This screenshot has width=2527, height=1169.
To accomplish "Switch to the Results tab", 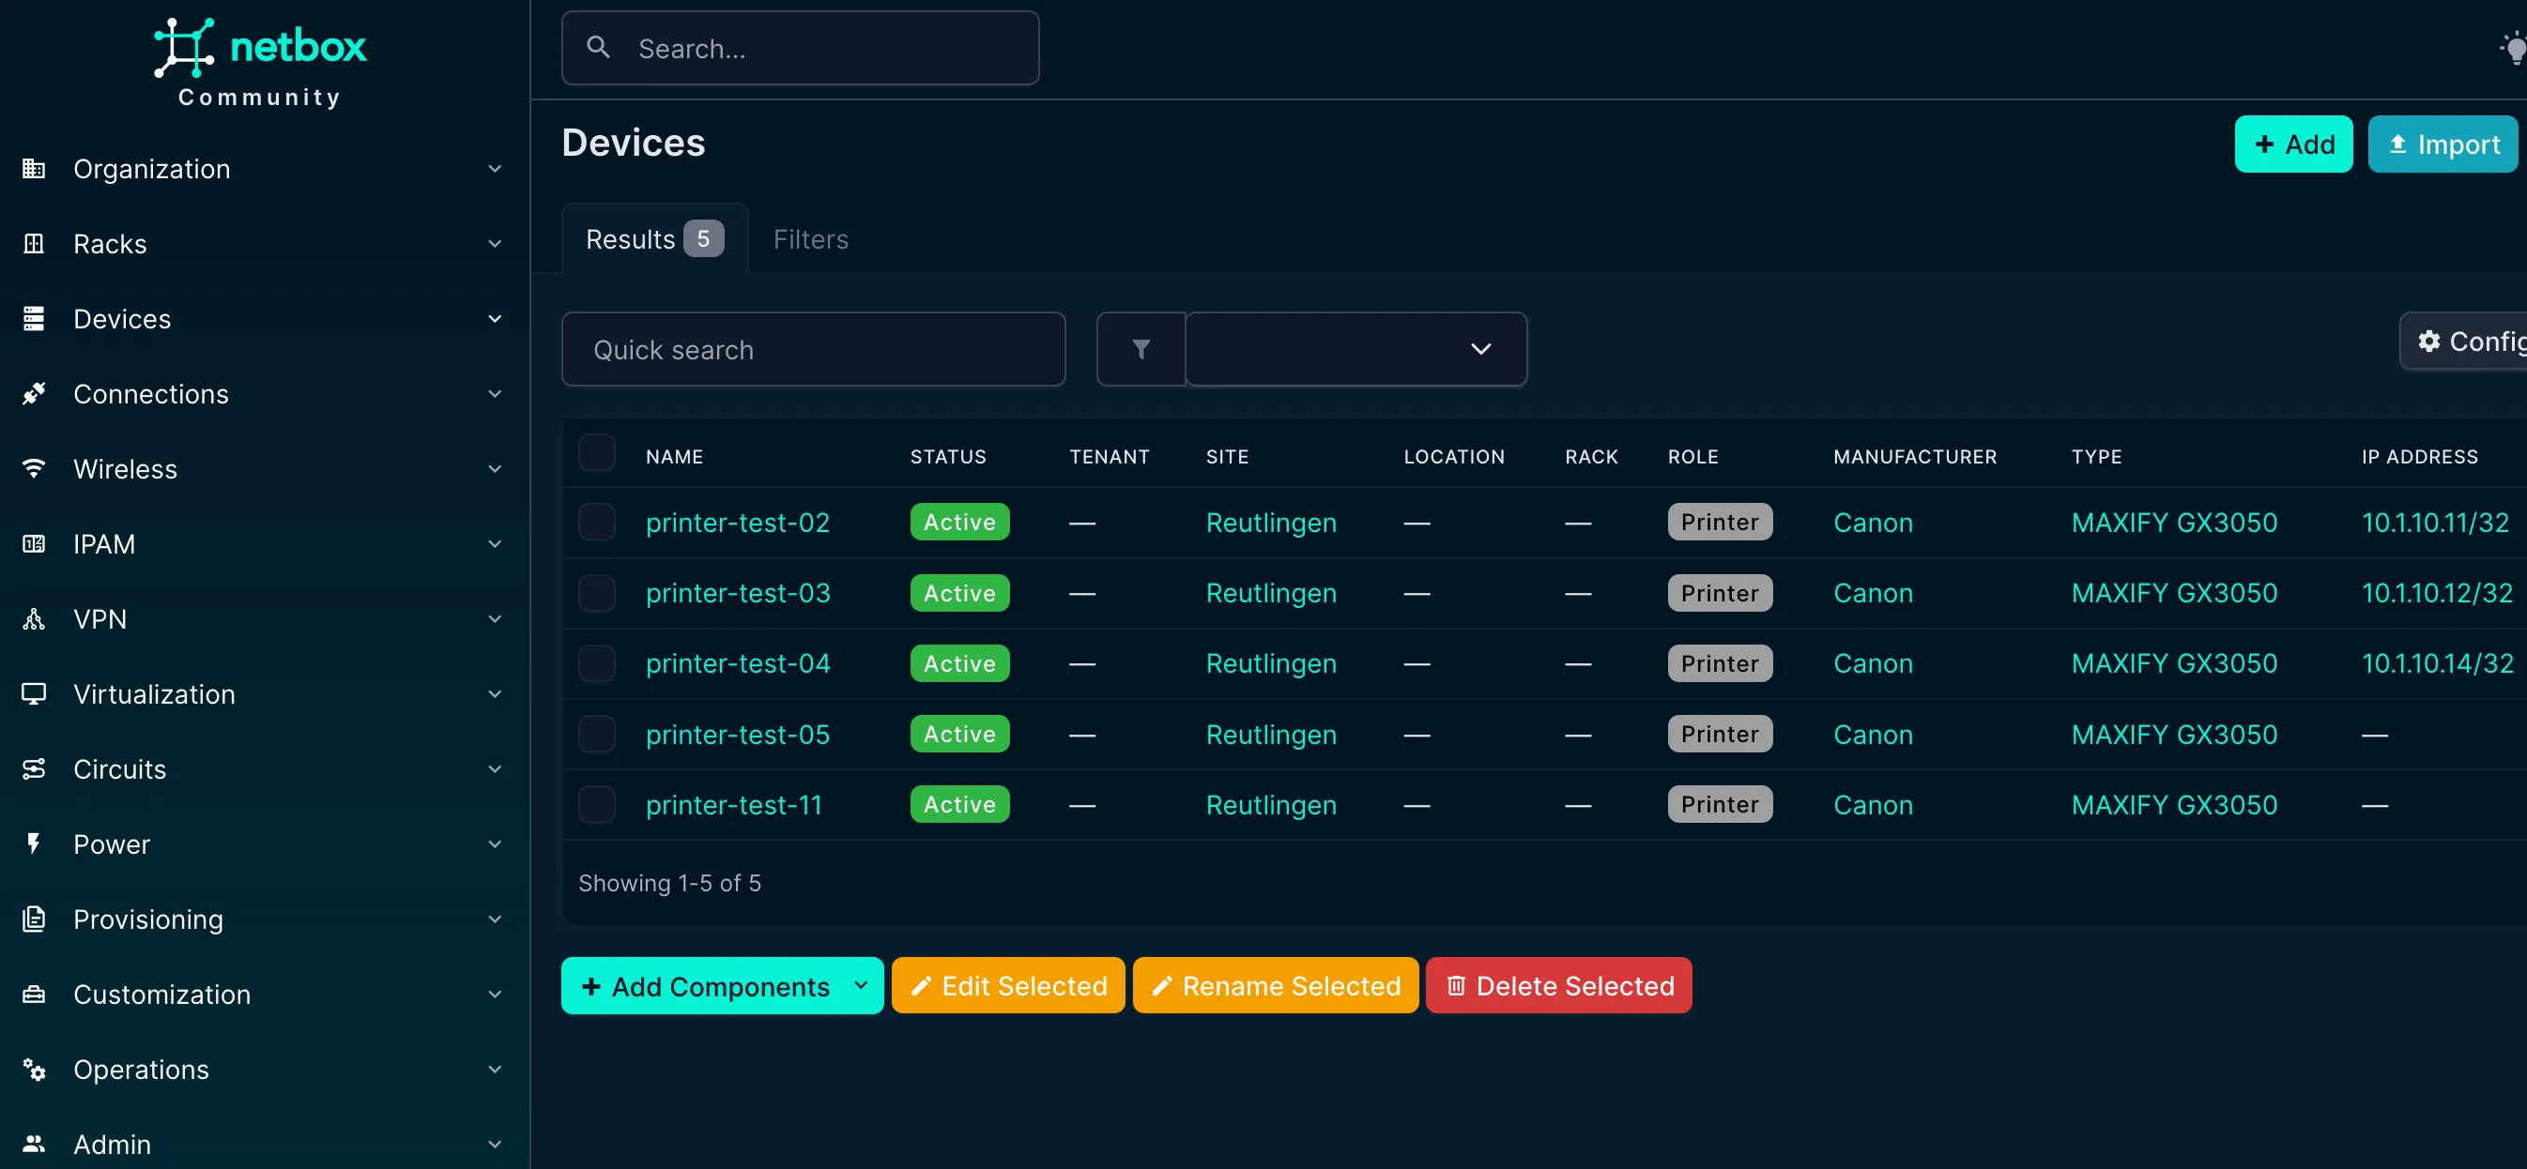I will (x=654, y=239).
